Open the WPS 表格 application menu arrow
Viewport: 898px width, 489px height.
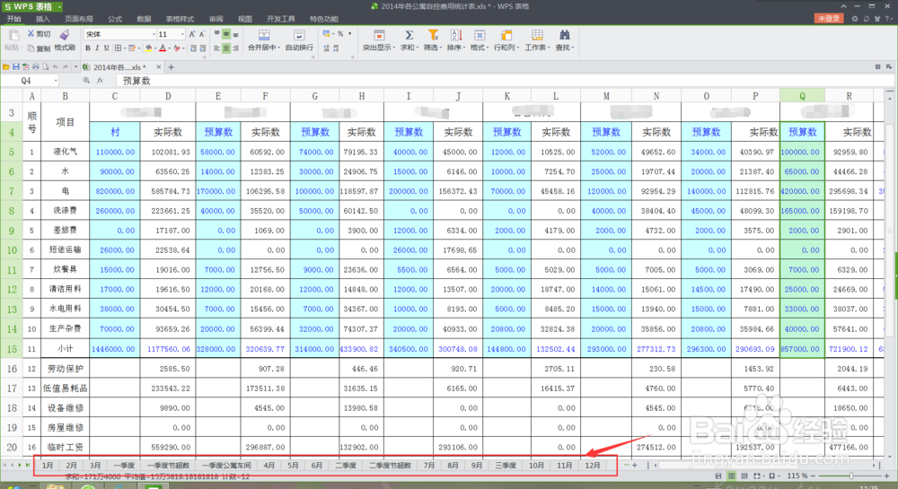59,6
